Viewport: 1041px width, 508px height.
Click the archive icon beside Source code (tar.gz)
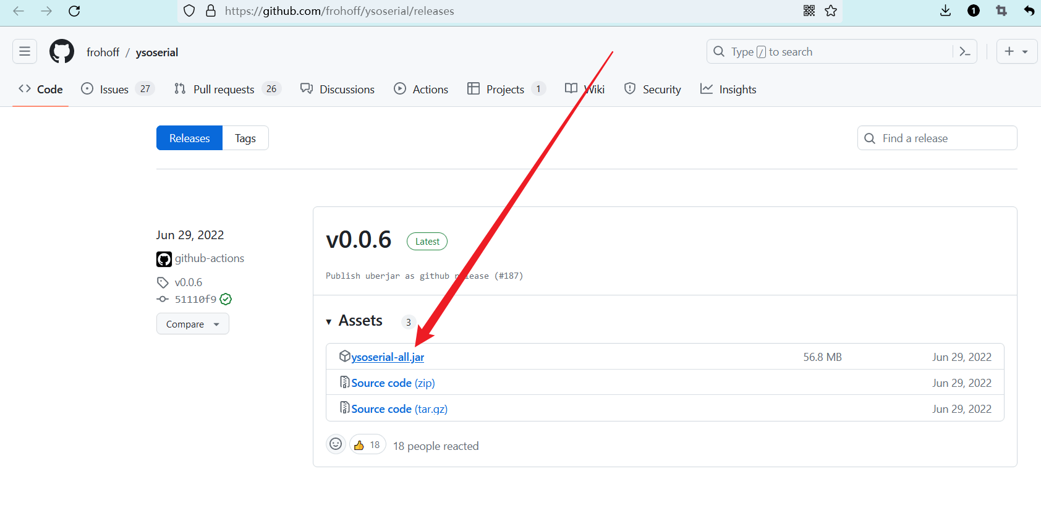click(x=345, y=408)
